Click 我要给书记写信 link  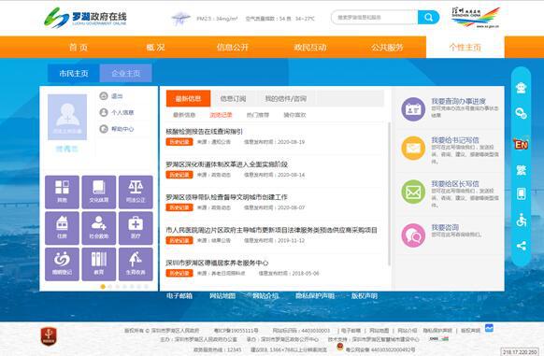click(x=455, y=140)
